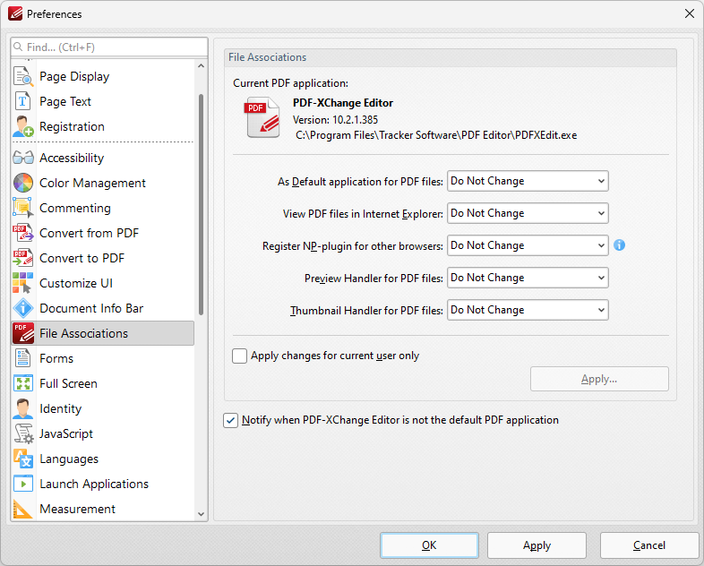The width and height of the screenshot is (704, 566).
Task: Click the Full Screen icon
Action: [23, 384]
